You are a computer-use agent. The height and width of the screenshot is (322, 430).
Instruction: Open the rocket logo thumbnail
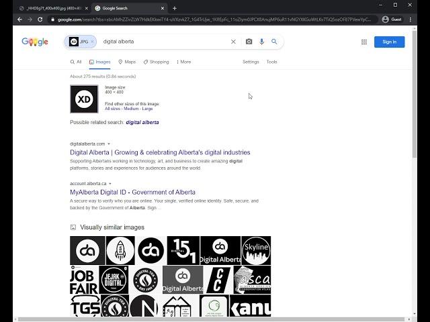pyautogui.click(x=120, y=250)
